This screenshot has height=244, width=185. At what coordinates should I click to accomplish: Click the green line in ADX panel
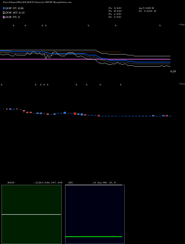(94, 237)
